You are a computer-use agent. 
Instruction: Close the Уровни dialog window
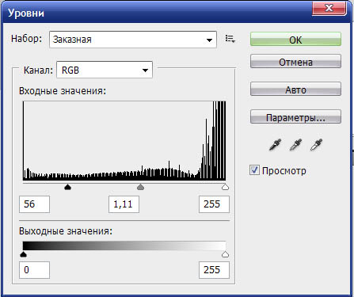[x=329, y=8]
